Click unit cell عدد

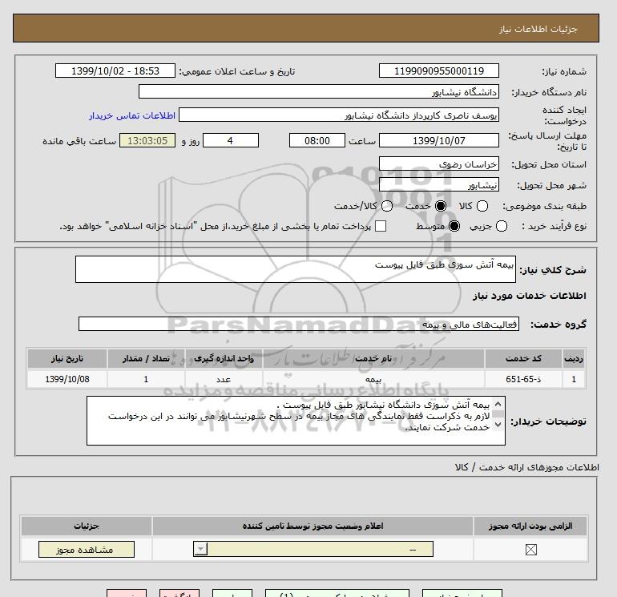(x=224, y=379)
